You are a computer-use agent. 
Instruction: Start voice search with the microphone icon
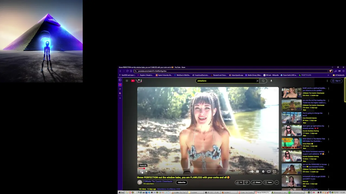271,81
